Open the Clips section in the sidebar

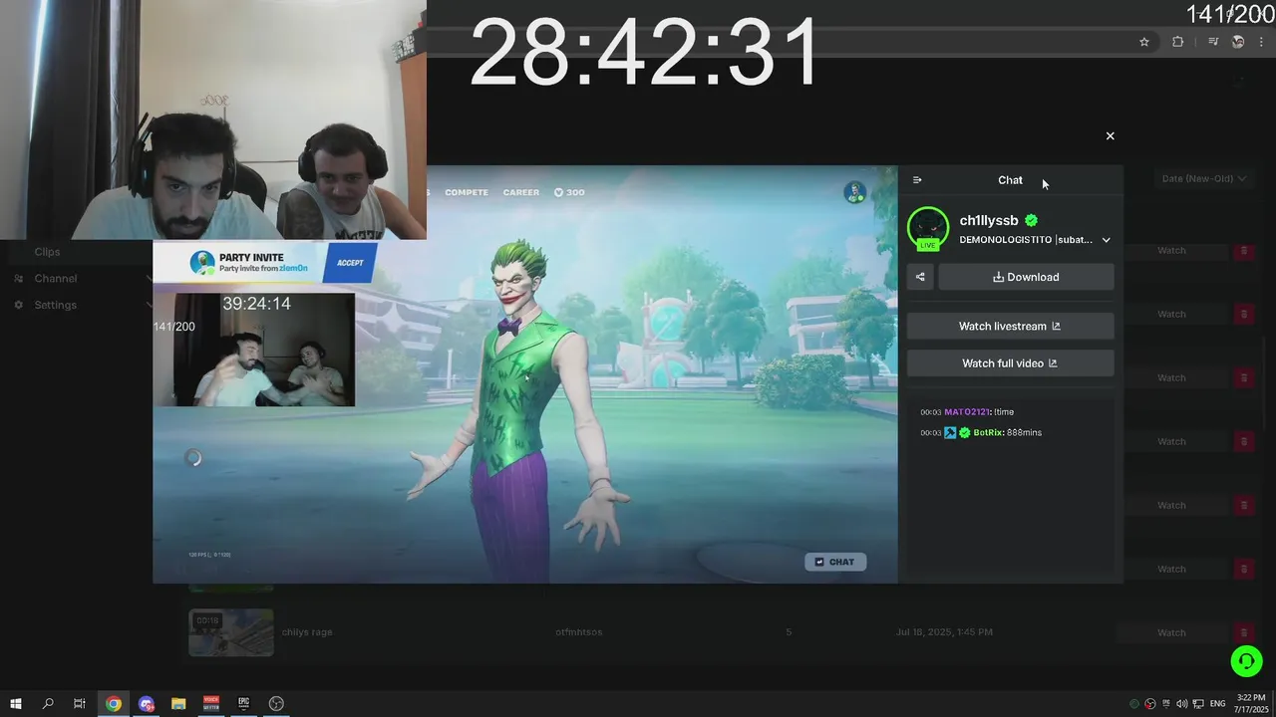click(47, 252)
